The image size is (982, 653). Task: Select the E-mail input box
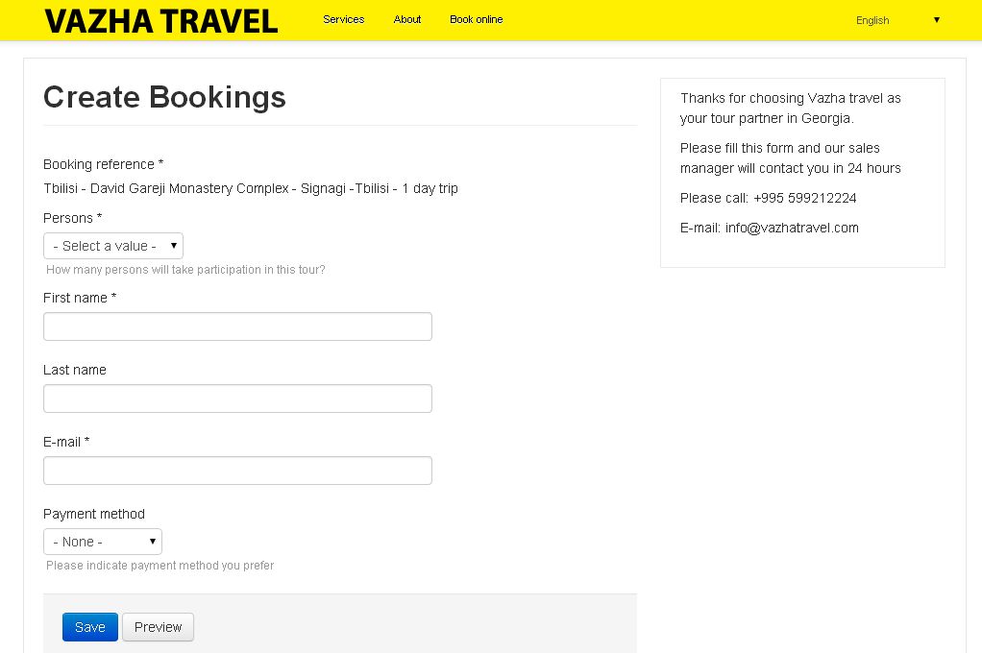click(237, 471)
